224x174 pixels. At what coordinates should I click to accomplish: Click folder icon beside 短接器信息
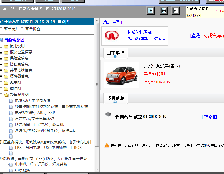pyautogui.click(x=6, y=77)
